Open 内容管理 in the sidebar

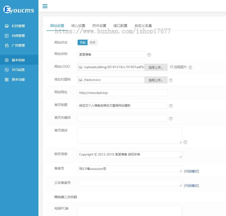pos(19,36)
